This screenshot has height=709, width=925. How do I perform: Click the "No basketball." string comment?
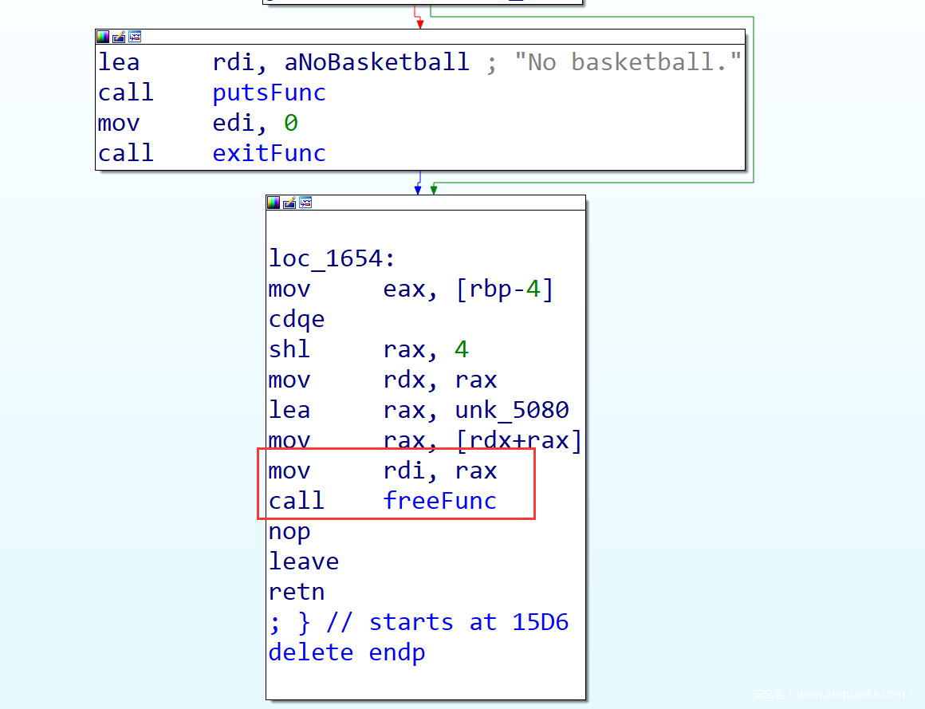(x=626, y=62)
